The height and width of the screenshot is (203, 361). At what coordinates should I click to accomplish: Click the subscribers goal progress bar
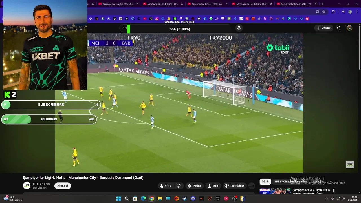pos(51,105)
